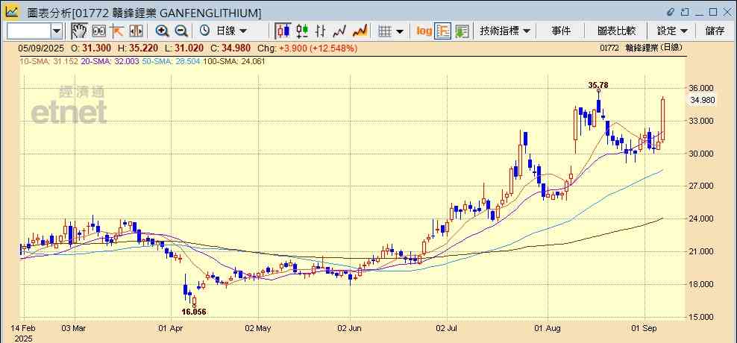The height and width of the screenshot is (343, 737).
Task: Zoom in on the chart
Action: click(x=162, y=31)
